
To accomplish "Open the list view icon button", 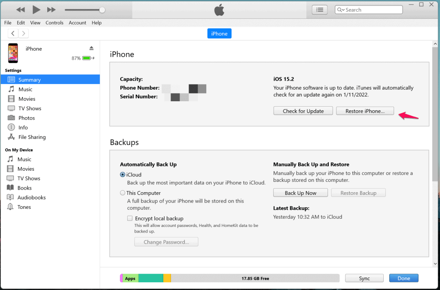I will click(320, 10).
